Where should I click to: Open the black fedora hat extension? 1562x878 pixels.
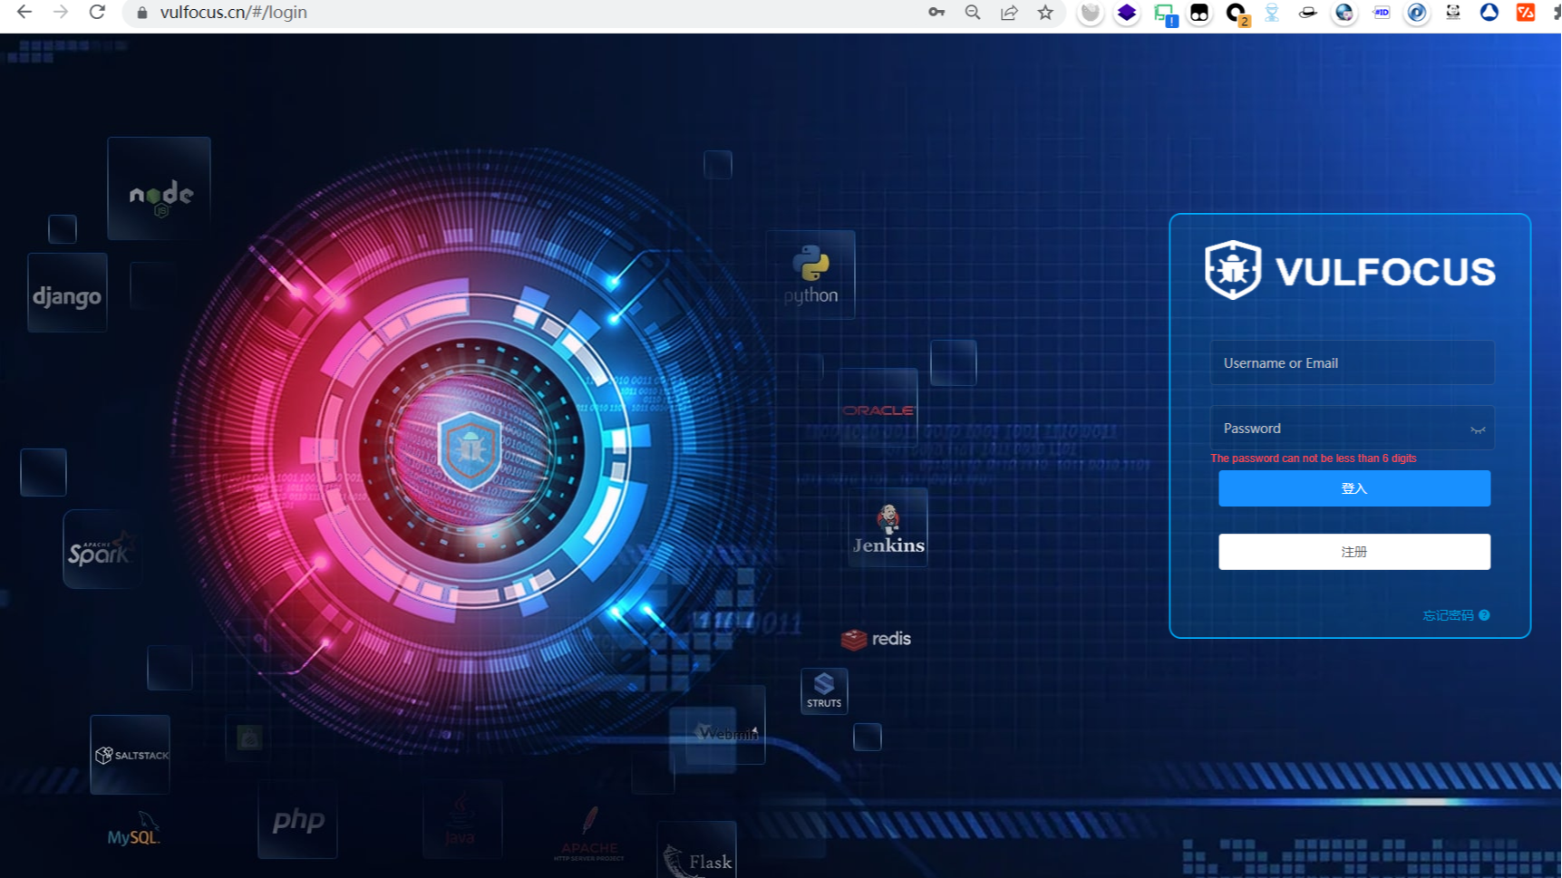pos(1307,13)
